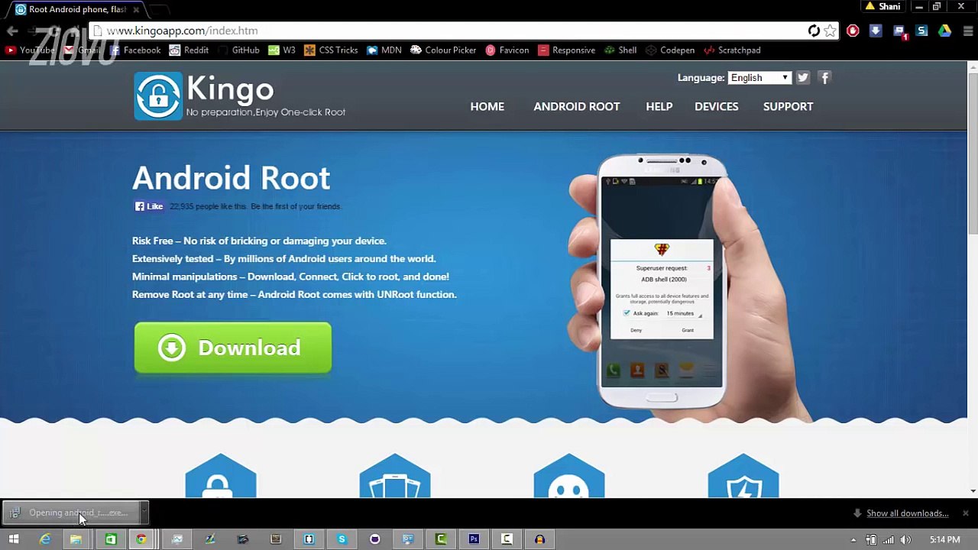
Task: Click the lock hexagon feature icon
Action: click(x=221, y=476)
